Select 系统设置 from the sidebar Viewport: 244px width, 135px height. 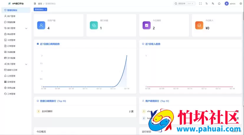(x=11, y=88)
